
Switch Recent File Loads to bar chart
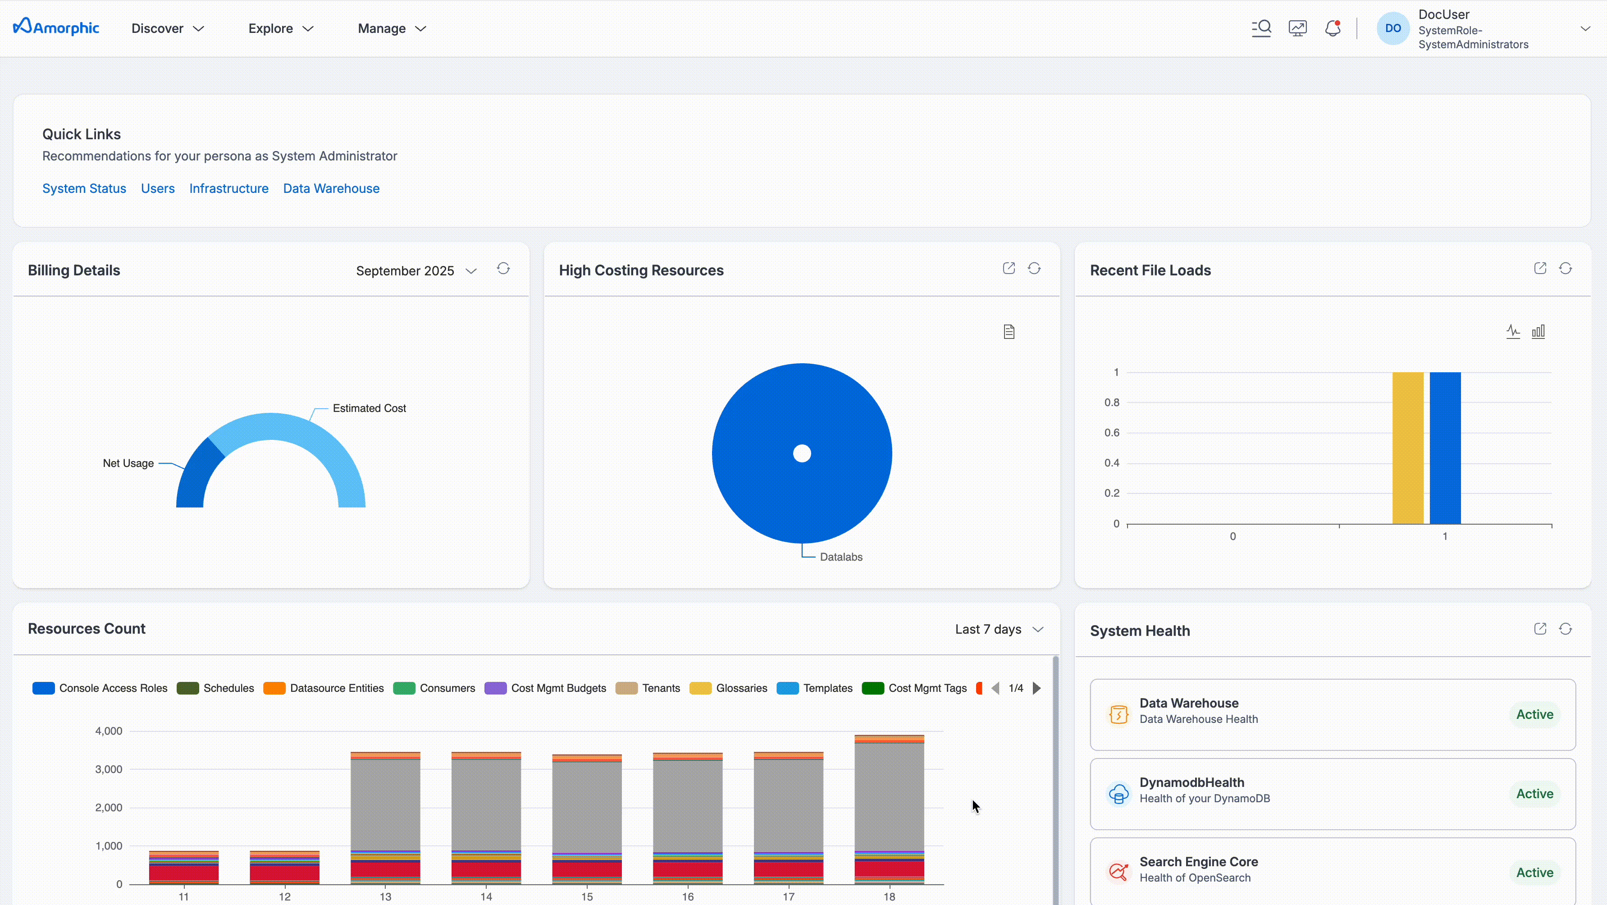coord(1538,331)
